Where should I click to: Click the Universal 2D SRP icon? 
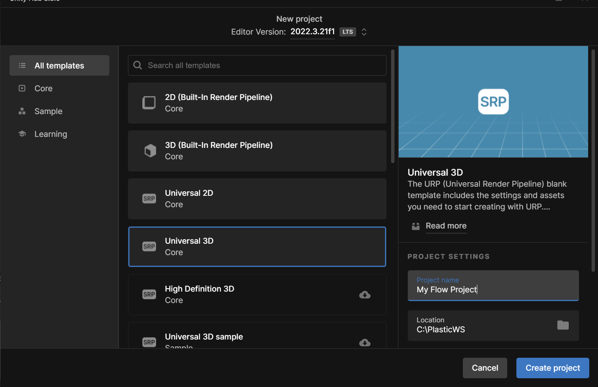(149, 198)
